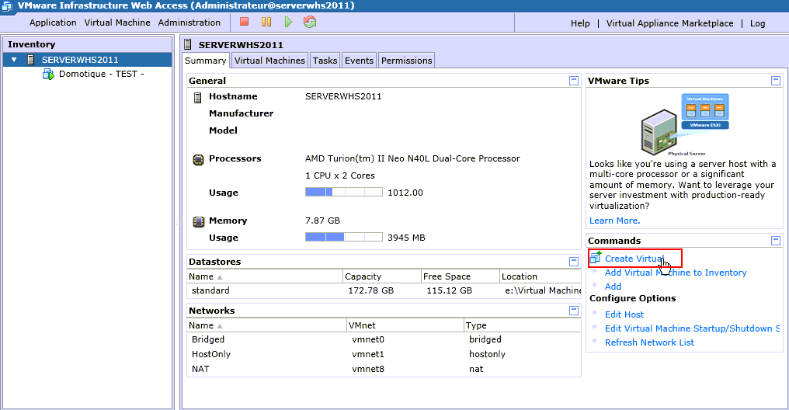
Task: Select the NAT network row
Action: pyautogui.click(x=384, y=369)
